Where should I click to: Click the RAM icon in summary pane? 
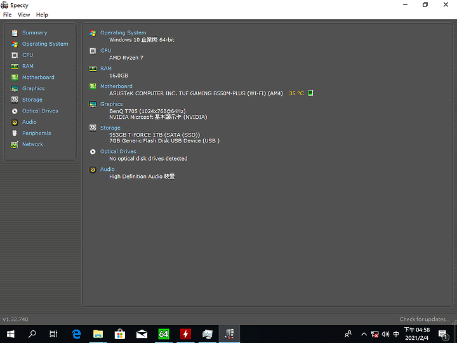(x=93, y=69)
